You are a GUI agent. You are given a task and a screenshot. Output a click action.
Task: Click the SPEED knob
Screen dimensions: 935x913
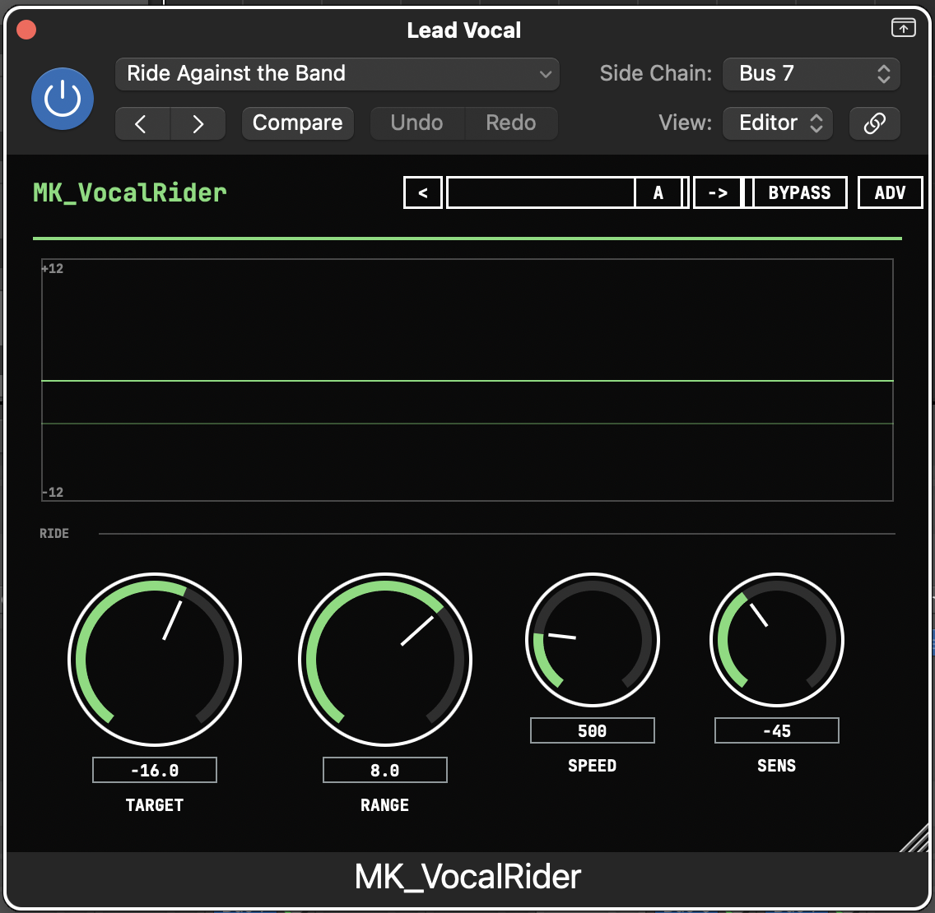592,640
